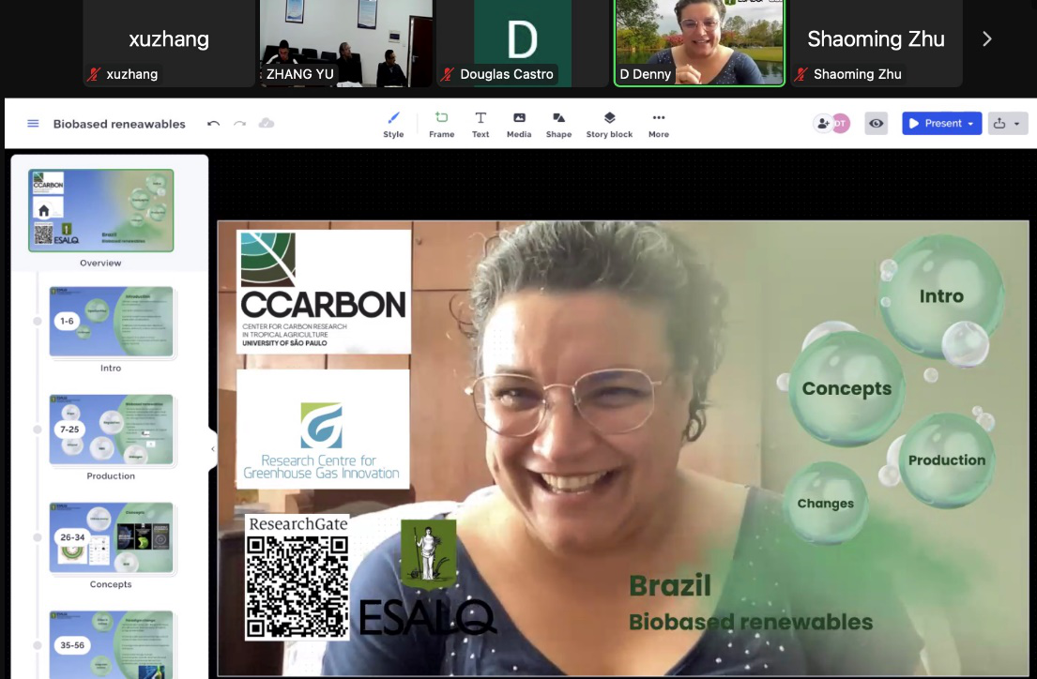Click the Overview label in sidebar
The image size is (1037, 679).
point(100,263)
